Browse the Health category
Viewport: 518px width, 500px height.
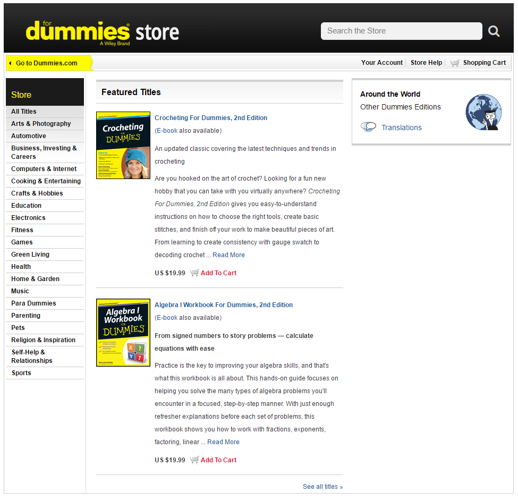[45, 267]
